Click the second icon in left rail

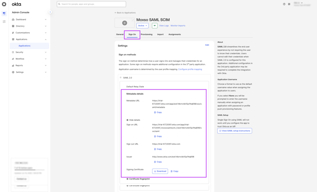coord(4,21)
